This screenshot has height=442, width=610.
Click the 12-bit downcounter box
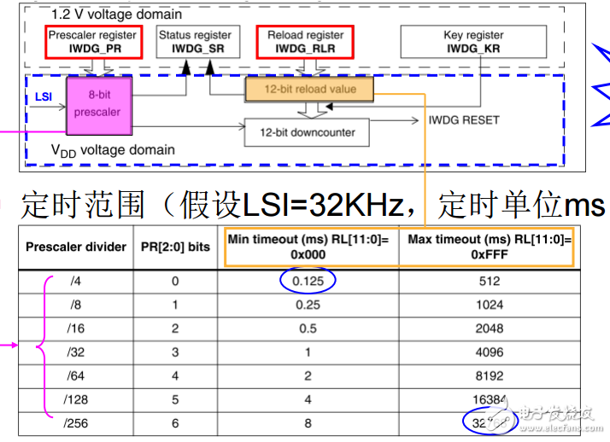308,132
